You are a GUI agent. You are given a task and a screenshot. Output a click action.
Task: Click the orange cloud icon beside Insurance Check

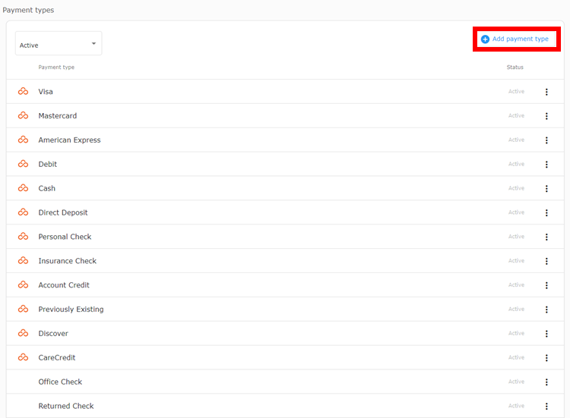[x=23, y=260]
